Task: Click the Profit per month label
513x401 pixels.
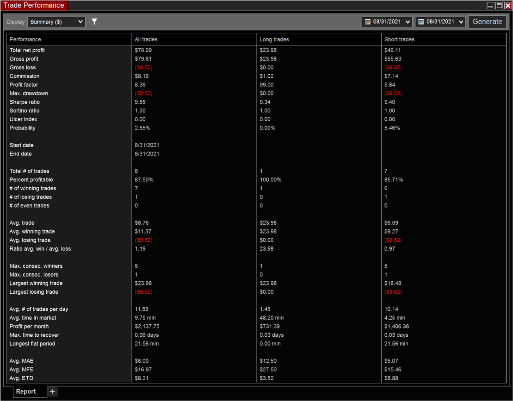Action: tap(29, 327)
